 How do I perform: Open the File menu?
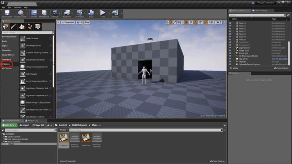[x=4, y=8]
